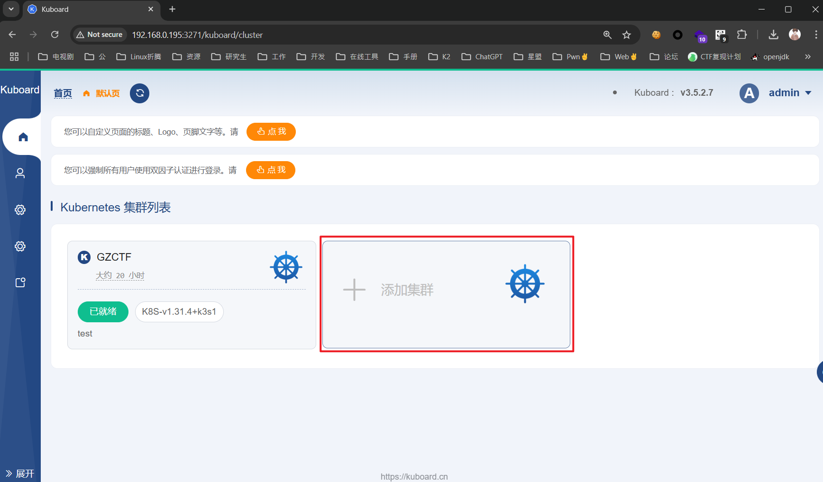Close the Kuboard browser tab
The width and height of the screenshot is (823, 482).
pos(151,9)
